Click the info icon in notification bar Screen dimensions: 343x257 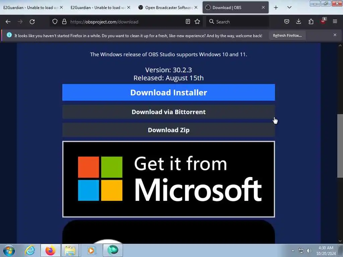pyautogui.click(x=9, y=35)
